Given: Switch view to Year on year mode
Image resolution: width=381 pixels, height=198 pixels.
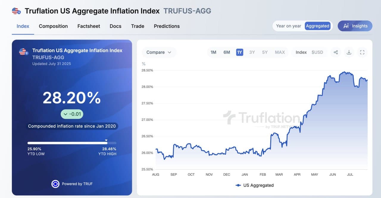Looking at the screenshot, I should click(288, 26).
